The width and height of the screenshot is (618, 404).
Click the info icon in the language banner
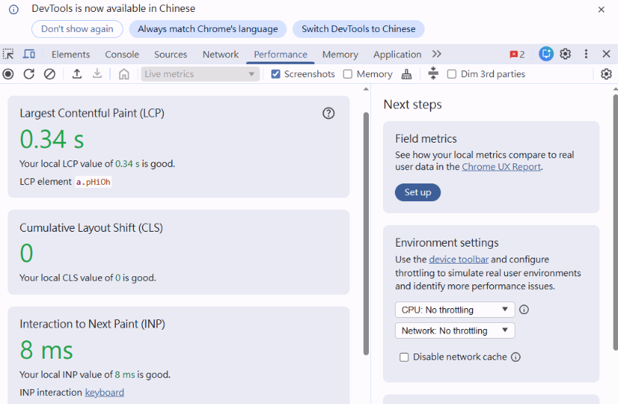coord(14,10)
